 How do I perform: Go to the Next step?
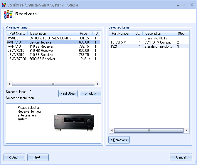click(38, 157)
